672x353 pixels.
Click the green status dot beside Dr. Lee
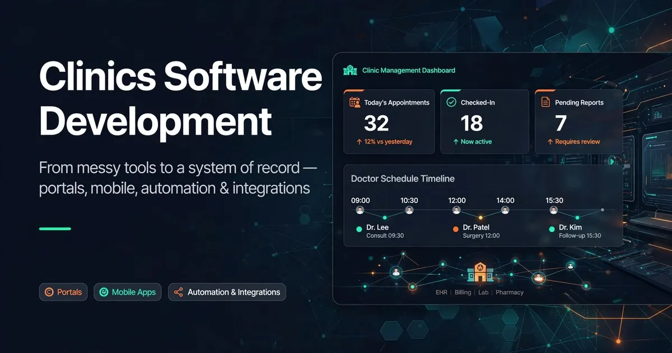pos(359,229)
